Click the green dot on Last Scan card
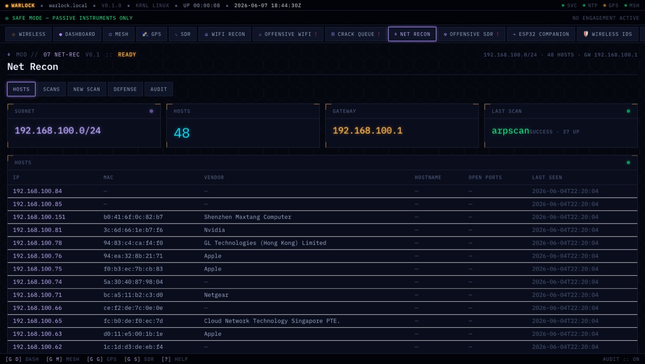This screenshot has height=364, width=645. [628, 111]
